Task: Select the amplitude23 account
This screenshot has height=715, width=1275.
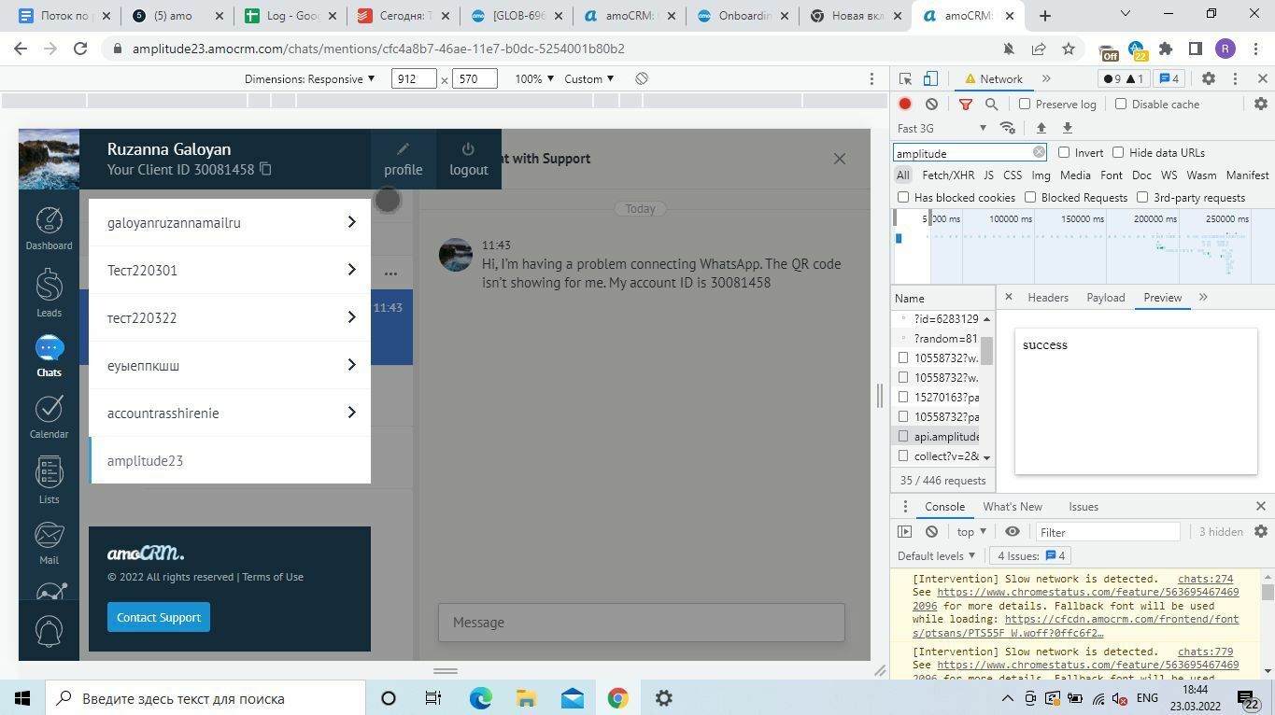Action: coord(230,460)
